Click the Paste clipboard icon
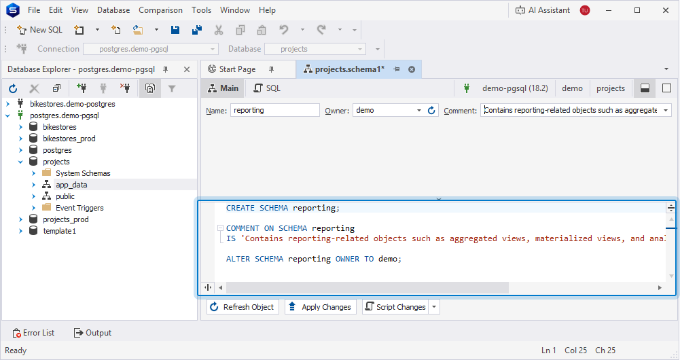Viewport: 680px width, 360px height. click(262, 30)
